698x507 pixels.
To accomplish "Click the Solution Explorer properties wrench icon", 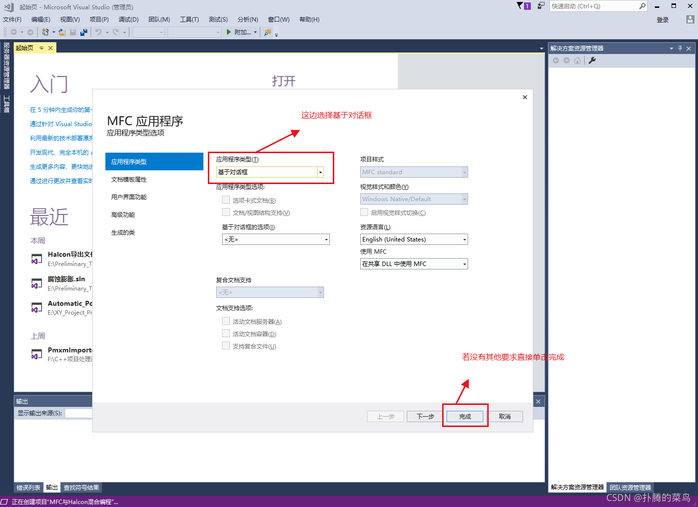I will 592,60.
